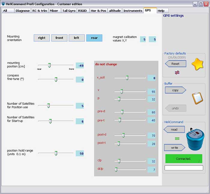The width and height of the screenshot is (210, 194).
Task: Click the v_soll value 8
Action: click(151, 78)
